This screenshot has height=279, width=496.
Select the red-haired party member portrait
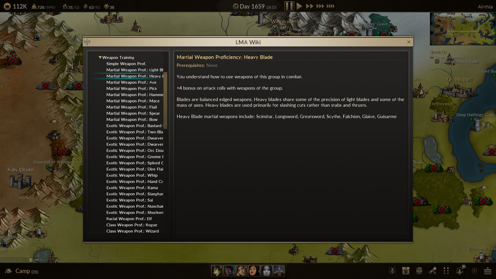254,271
